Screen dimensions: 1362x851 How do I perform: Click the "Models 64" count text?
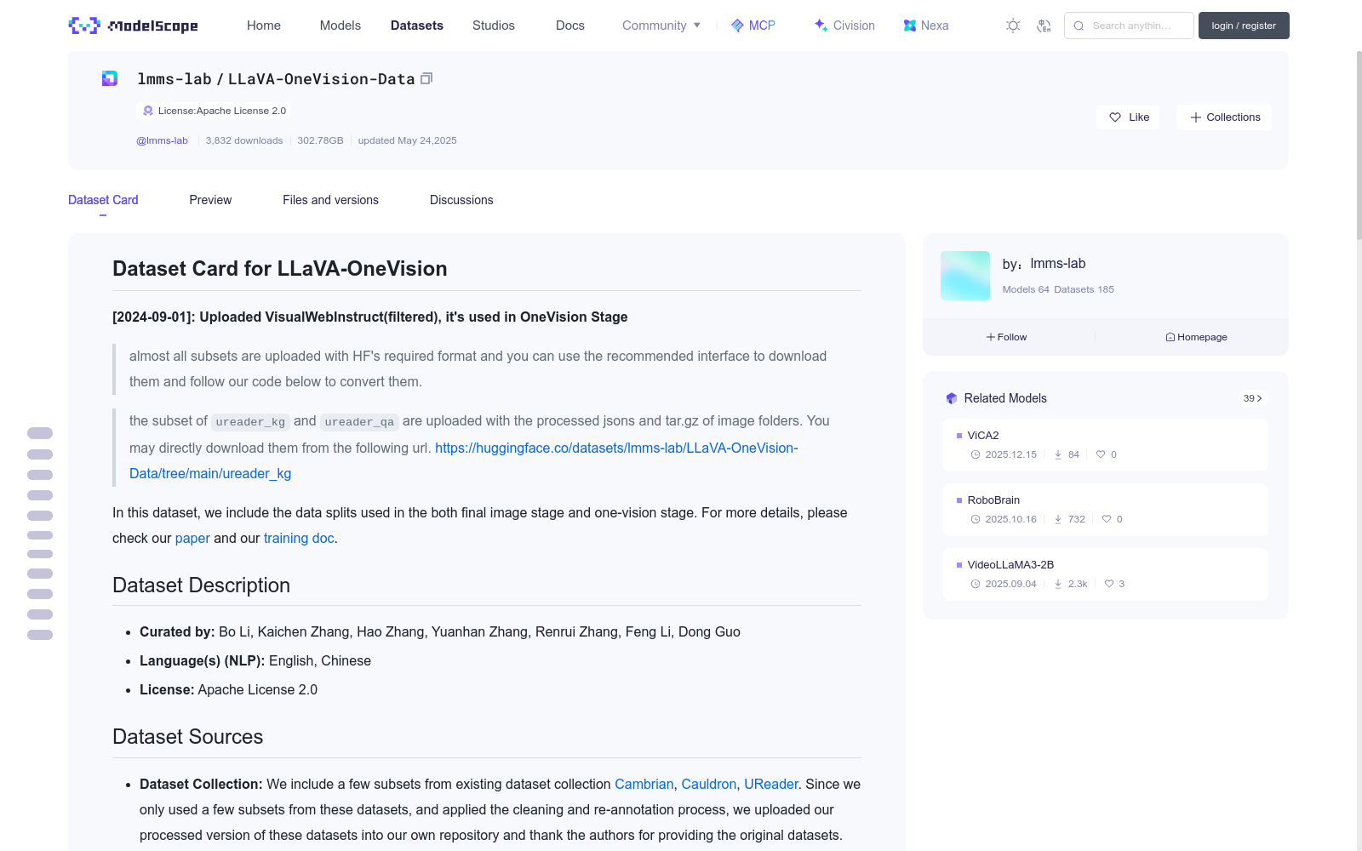(x=1026, y=289)
